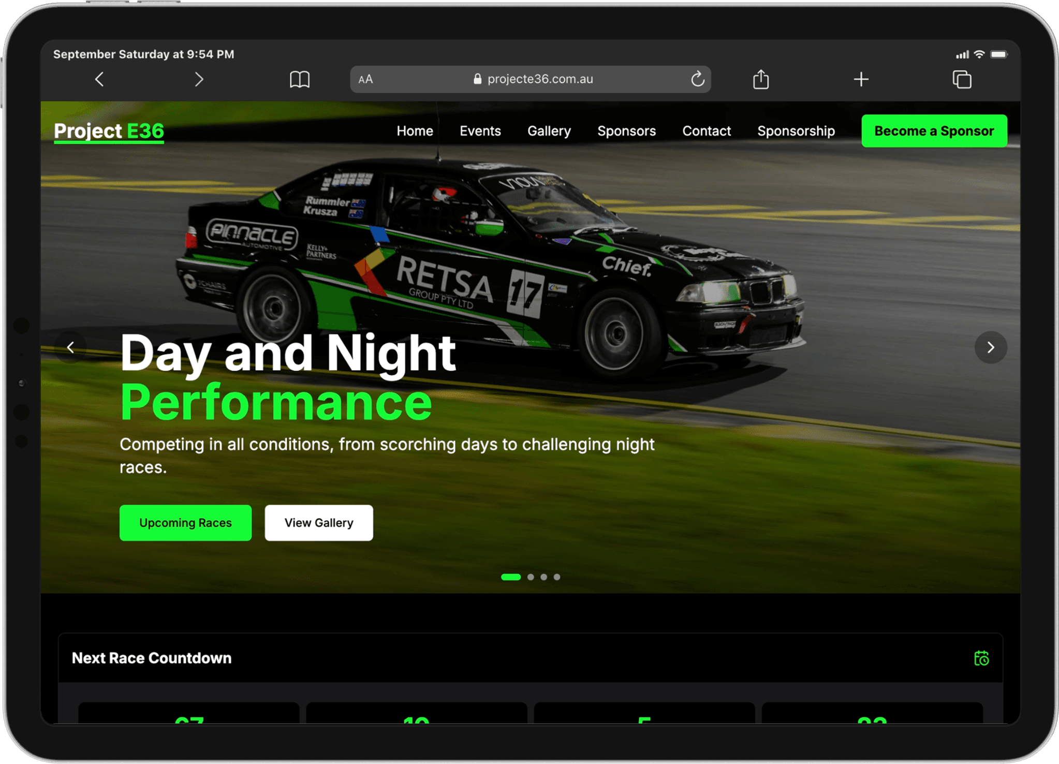1059x764 pixels.
Task: Click the Become a Sponsor button
Action: tap(934, 131)
